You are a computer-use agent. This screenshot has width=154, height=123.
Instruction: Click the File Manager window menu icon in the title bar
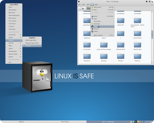pyautogui.click(x=79, y=2)
